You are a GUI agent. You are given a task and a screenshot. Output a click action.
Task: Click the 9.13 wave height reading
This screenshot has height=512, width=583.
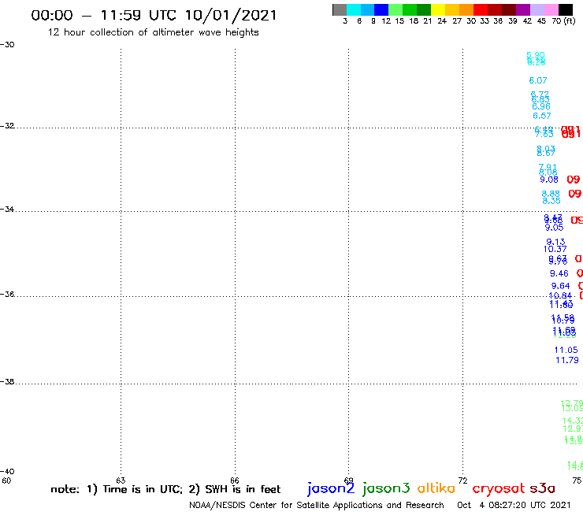(555, 242)
